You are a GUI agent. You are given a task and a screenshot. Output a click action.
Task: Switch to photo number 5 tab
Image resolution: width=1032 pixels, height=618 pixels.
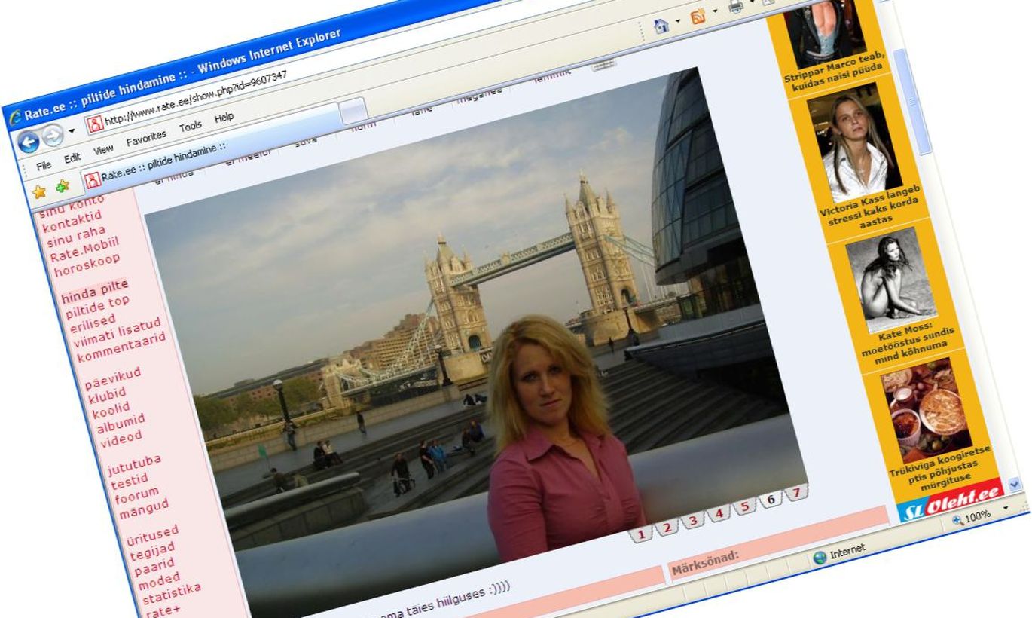tap(744, 506)
